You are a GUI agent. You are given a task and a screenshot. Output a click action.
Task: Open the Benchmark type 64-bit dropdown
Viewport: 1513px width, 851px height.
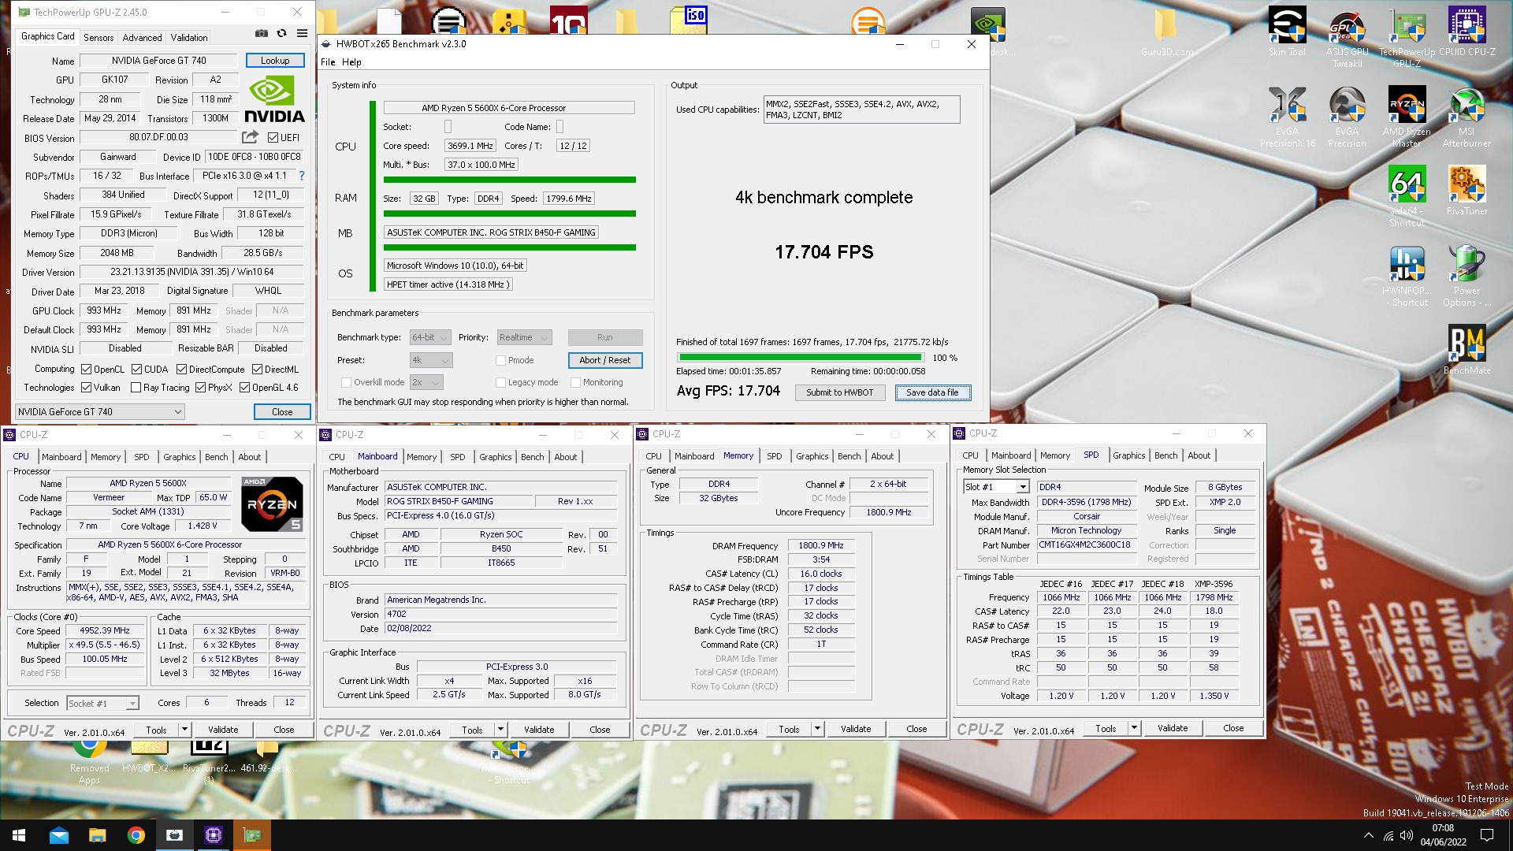coord(430,337)
